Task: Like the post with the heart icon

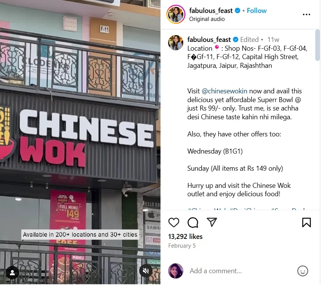Action: coord(173,223)
